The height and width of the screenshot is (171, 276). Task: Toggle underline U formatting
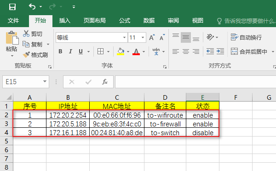click(80, 51)
